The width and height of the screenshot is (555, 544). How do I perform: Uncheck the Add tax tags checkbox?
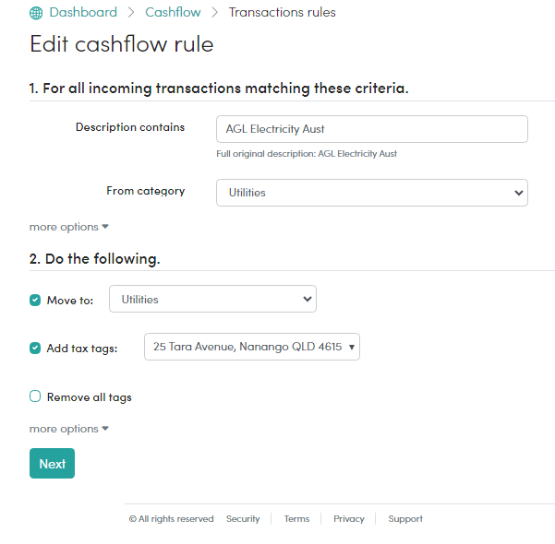[35, 349]
